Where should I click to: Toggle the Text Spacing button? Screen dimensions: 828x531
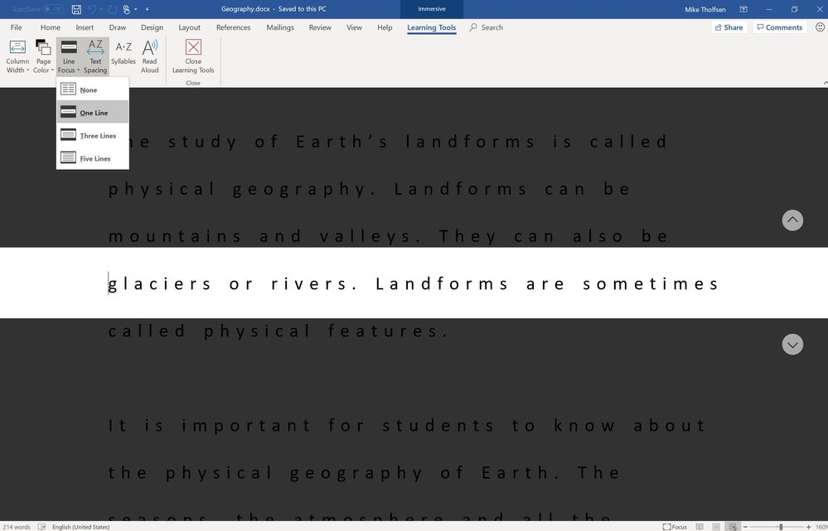[x=95, y=56]
